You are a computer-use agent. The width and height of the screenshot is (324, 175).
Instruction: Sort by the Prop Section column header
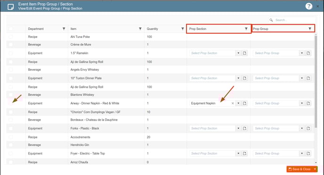tap(198, 29)
